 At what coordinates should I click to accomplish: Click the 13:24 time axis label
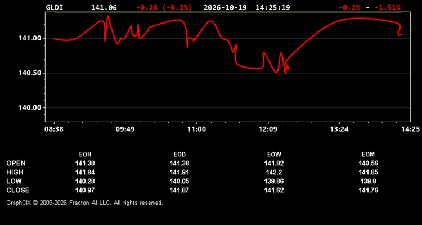339,129
